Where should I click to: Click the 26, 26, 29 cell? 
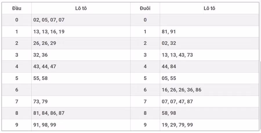[45, 43]
